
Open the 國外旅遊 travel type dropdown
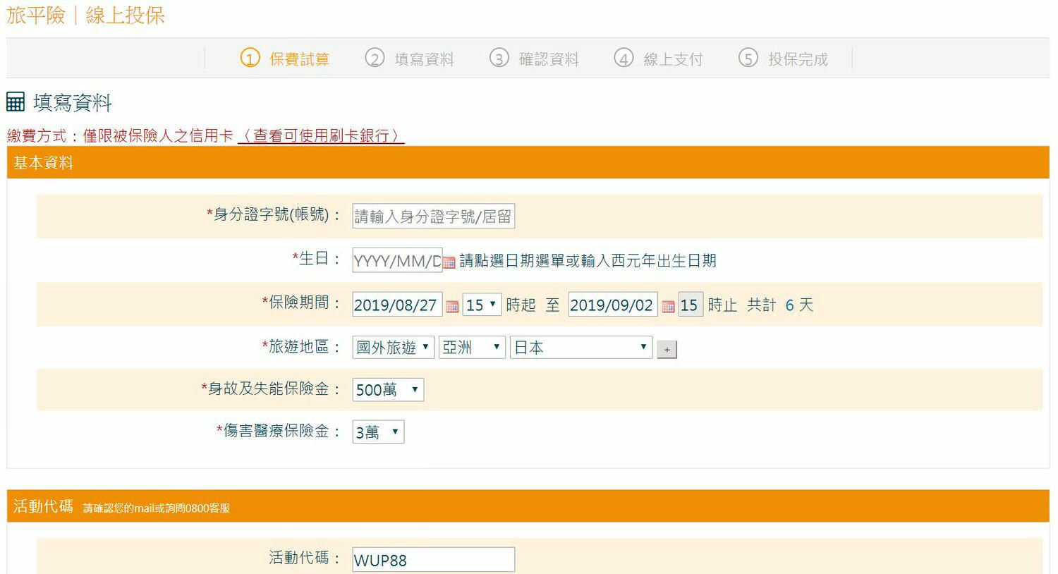(393, 347)
